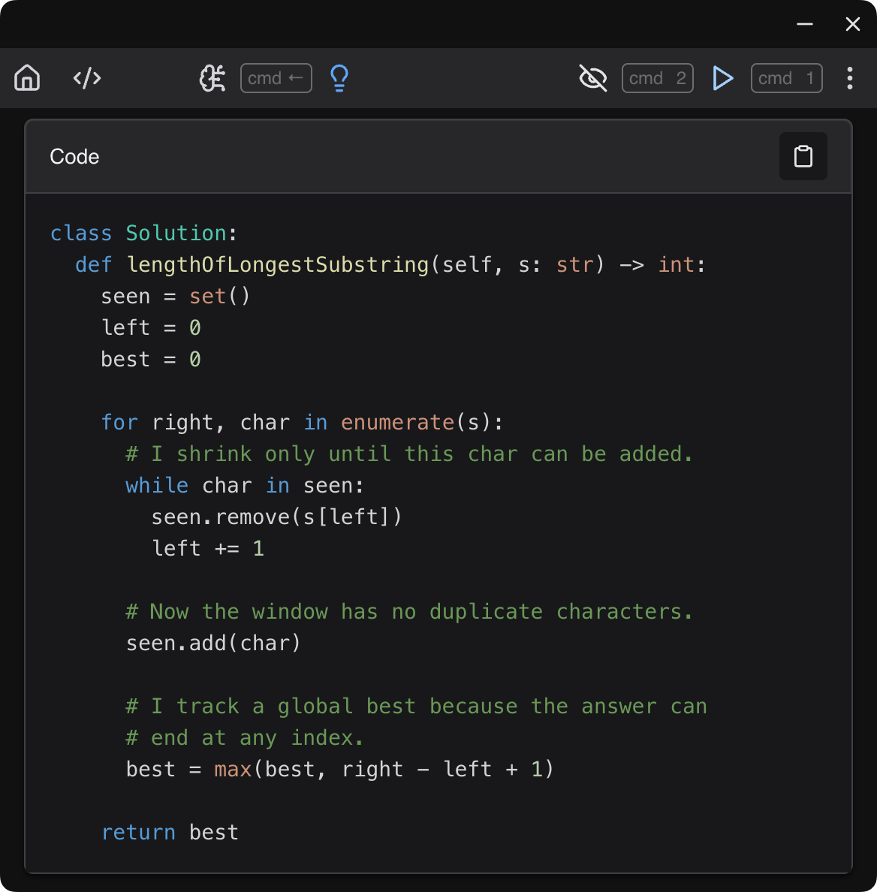Click the 'return best' line
The width and height of the screenshot is (877, 892).
point(170,832)
